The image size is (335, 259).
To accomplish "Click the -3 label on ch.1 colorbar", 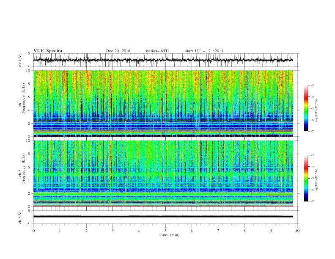I will (x=312, y=85).
